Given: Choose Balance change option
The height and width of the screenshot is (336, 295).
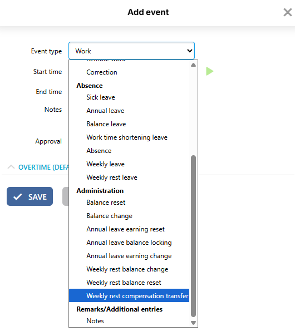Looking at the screenshot, I should point(129,216).
